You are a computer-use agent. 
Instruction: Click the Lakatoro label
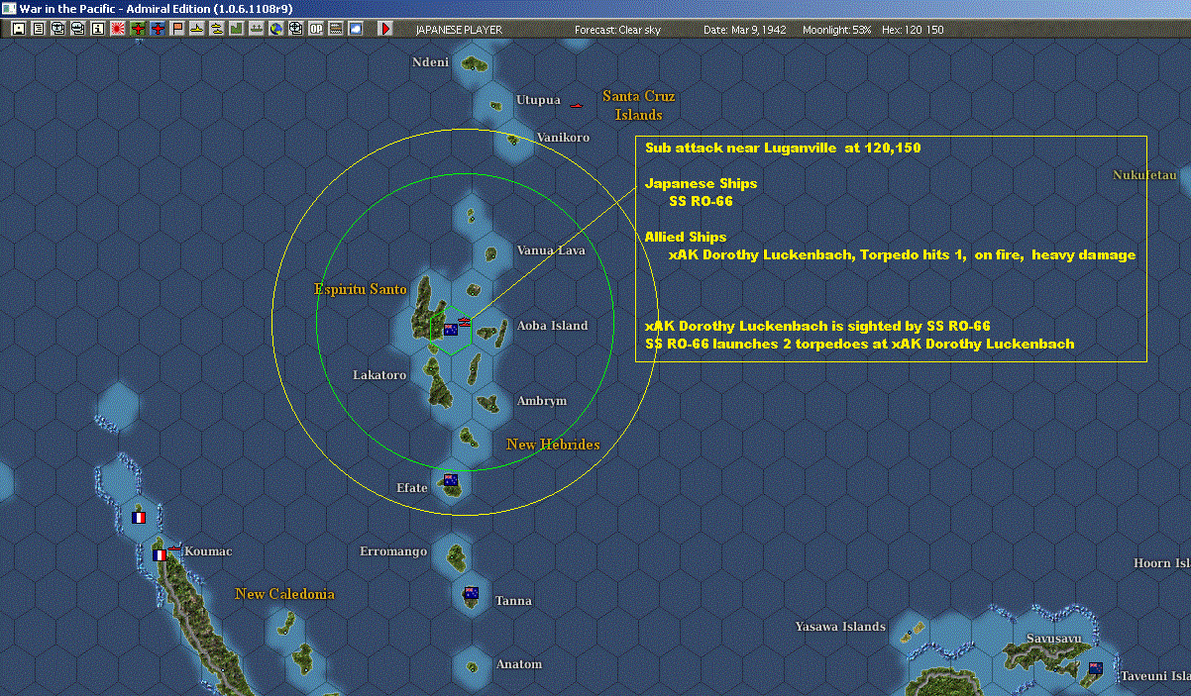379,375
